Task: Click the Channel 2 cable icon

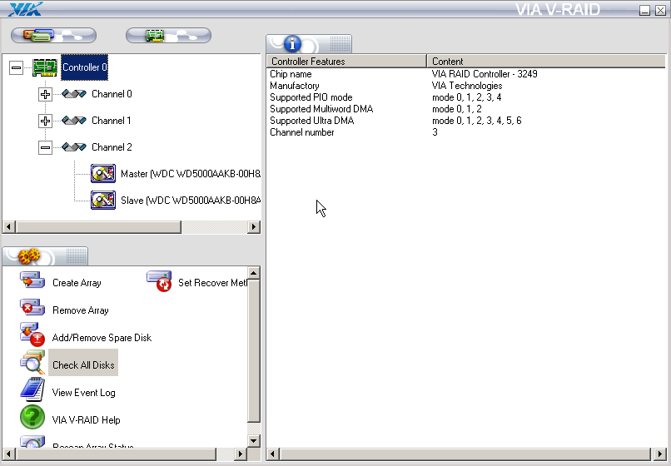Action: click(x=74, y=147)
